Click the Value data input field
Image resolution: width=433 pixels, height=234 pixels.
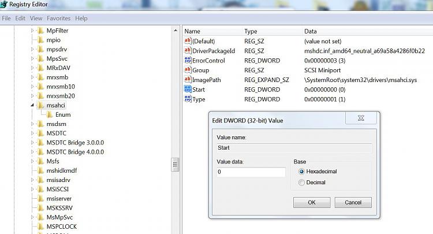pos(251,172)
